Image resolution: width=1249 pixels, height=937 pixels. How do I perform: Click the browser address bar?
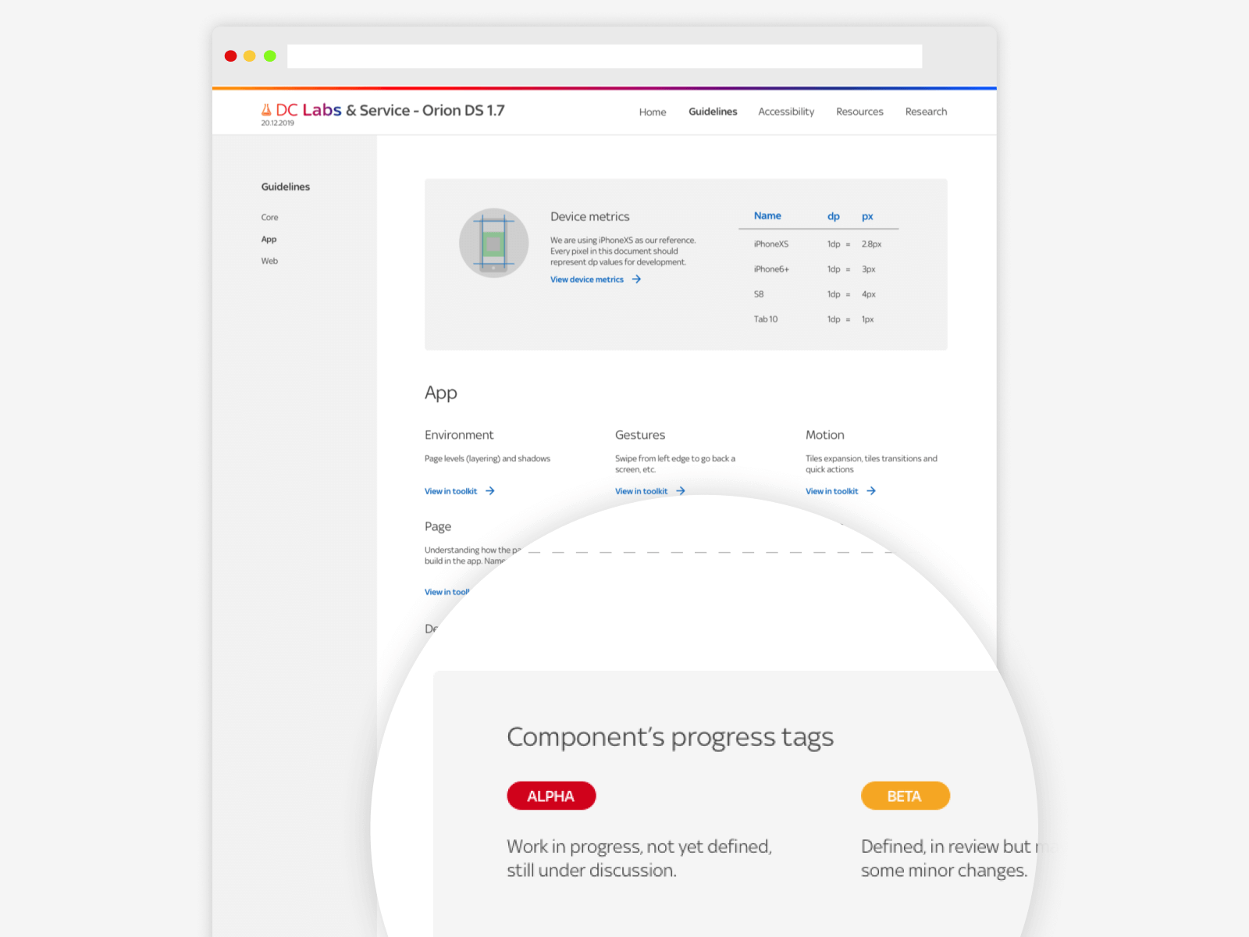pos(604,55)
